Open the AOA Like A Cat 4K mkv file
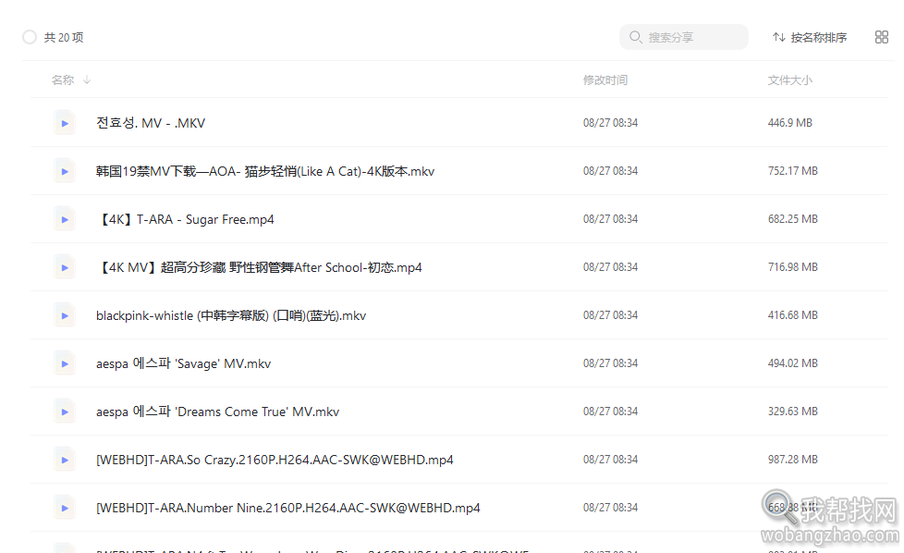Image resolution: width=904 pixels, height=553 pixels. point(265,171)
